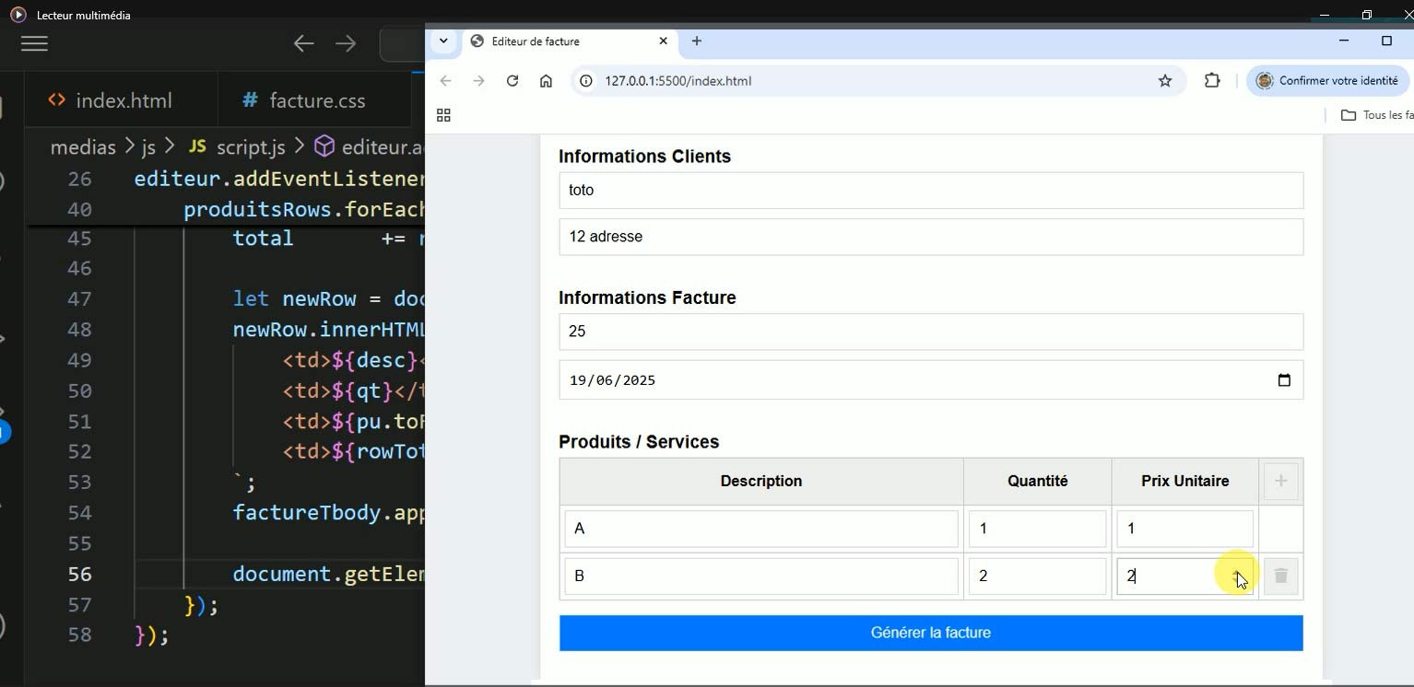Open a new browser tab

point(697,41)
